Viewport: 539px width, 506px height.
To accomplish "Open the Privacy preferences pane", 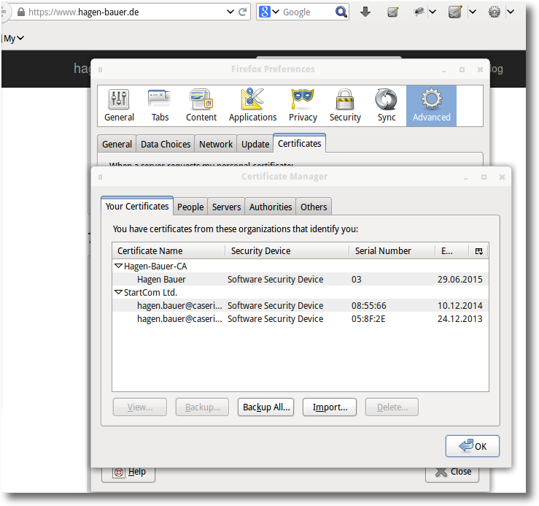I will pos(303,106).
